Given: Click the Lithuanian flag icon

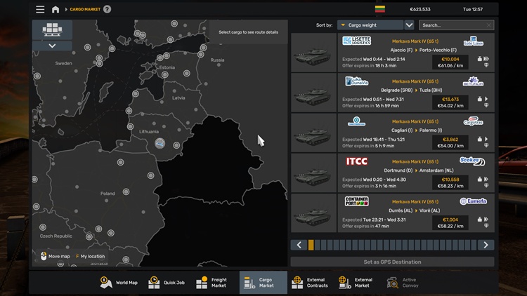Looking at the screenshot, I should (379, 9).
